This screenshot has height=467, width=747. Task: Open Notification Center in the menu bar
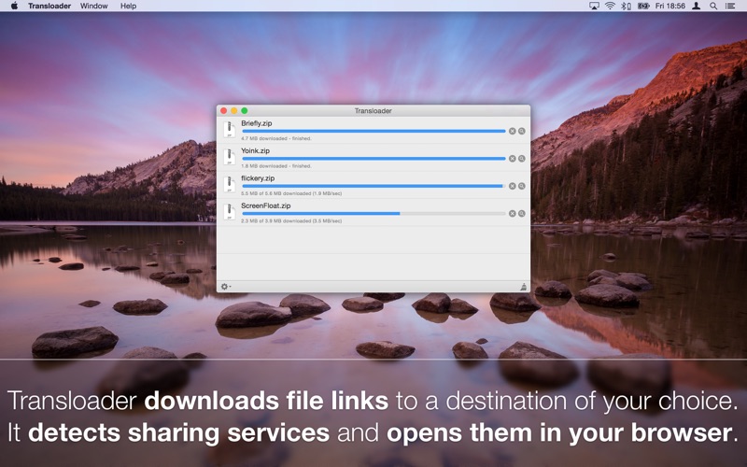click(x=730, y=6)
